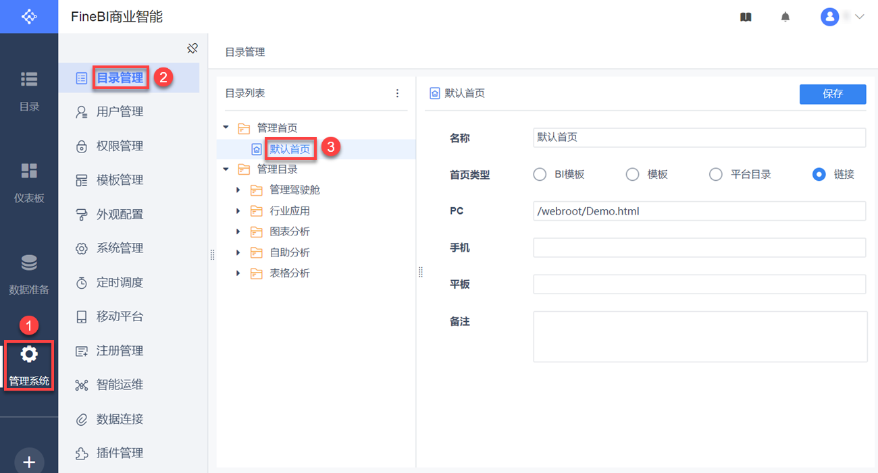Click the plus icon at sidebar bottom
This screenshot has width=878, height=473.
(29, 462)
